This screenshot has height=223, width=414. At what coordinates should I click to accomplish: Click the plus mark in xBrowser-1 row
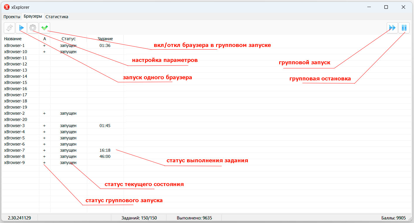pos(44,45)
